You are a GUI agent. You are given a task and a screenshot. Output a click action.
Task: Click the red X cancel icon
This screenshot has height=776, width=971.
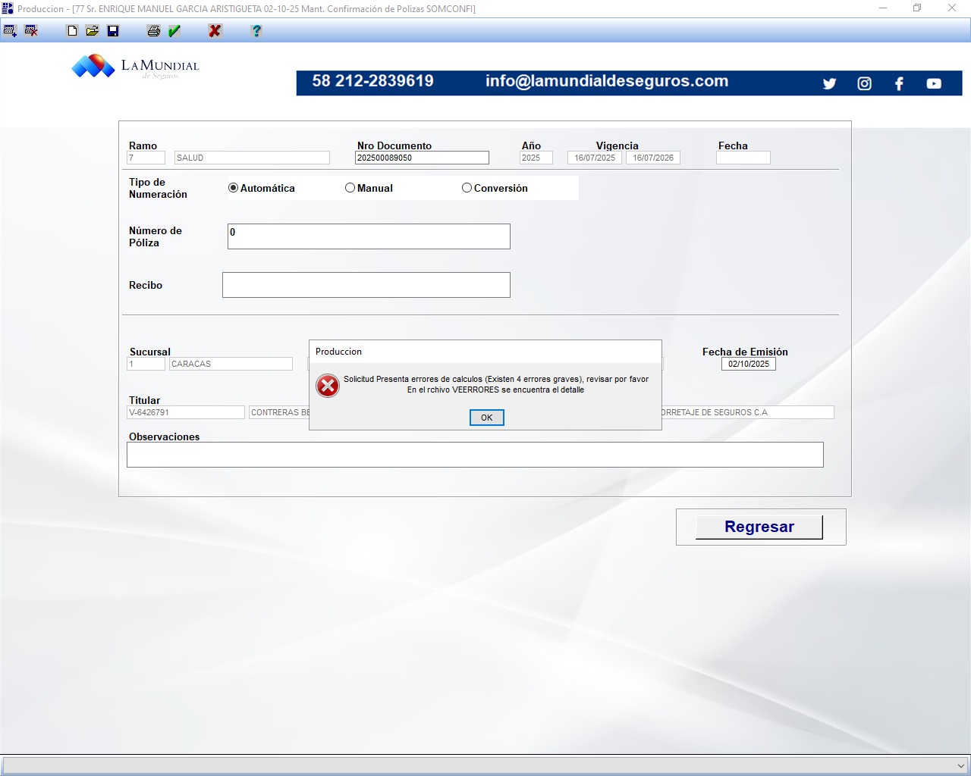pos(215,31)
